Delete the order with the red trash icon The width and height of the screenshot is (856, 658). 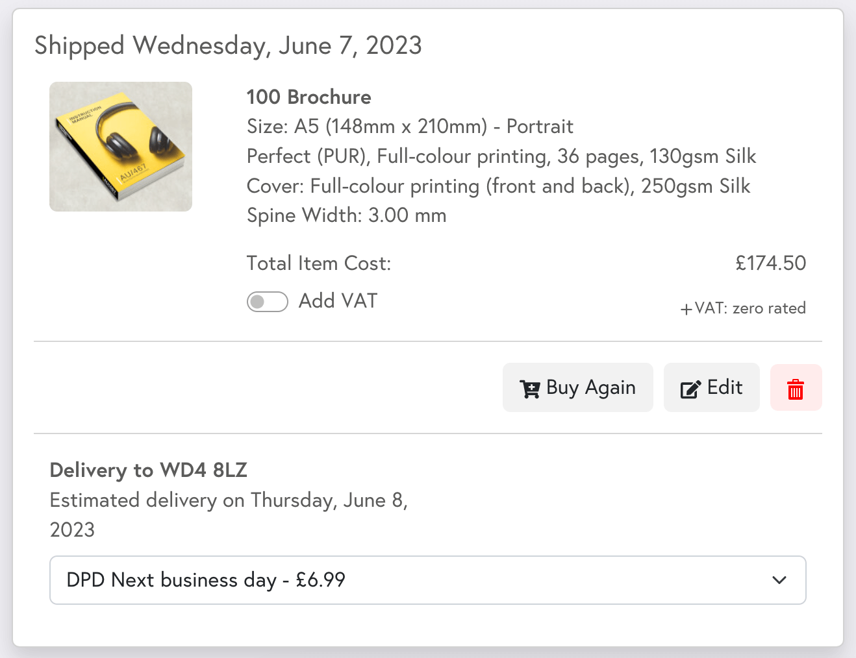[x=796, y=388]
